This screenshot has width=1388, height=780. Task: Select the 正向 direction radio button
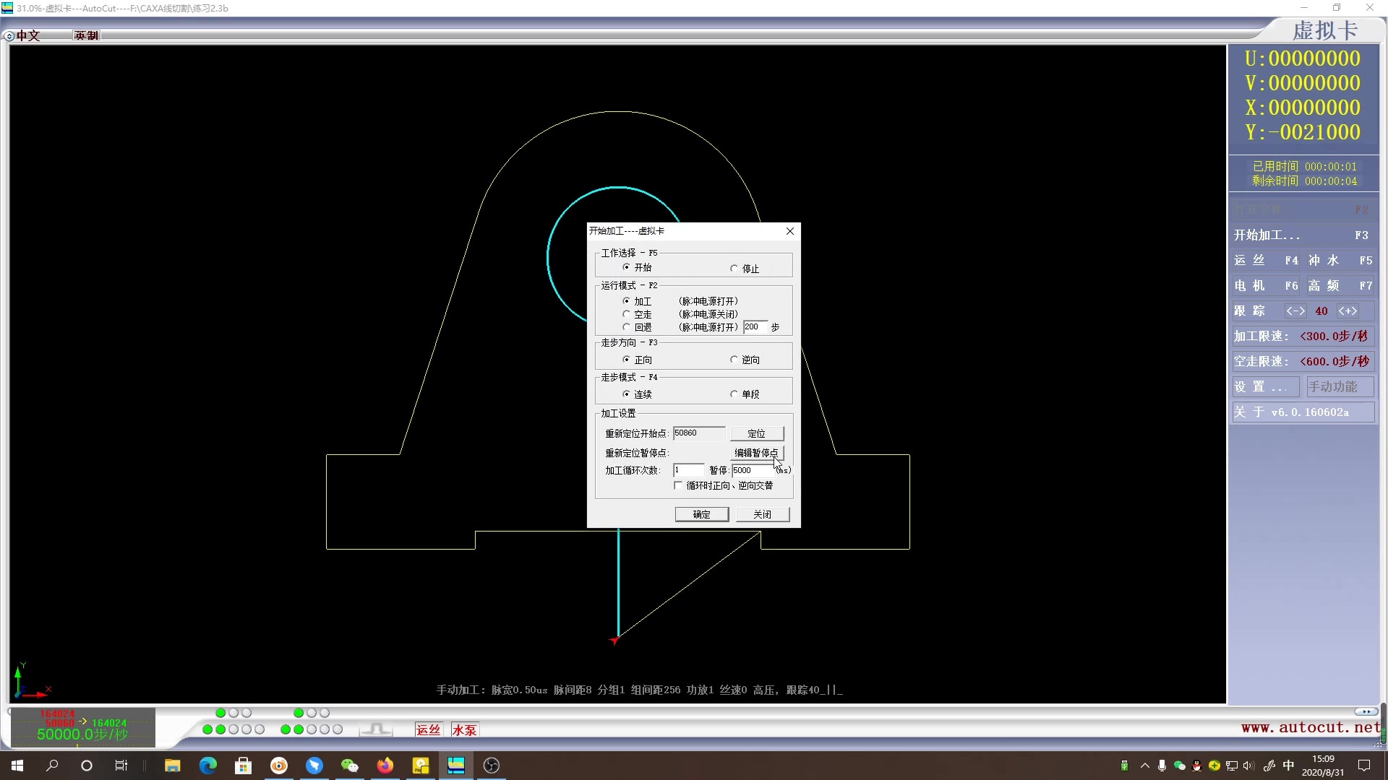click(x=625, y=359)
